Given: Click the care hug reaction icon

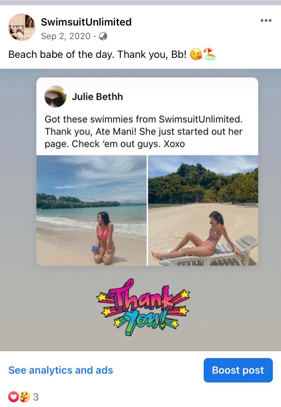Looking at the screenshot, I should (24, 396).
